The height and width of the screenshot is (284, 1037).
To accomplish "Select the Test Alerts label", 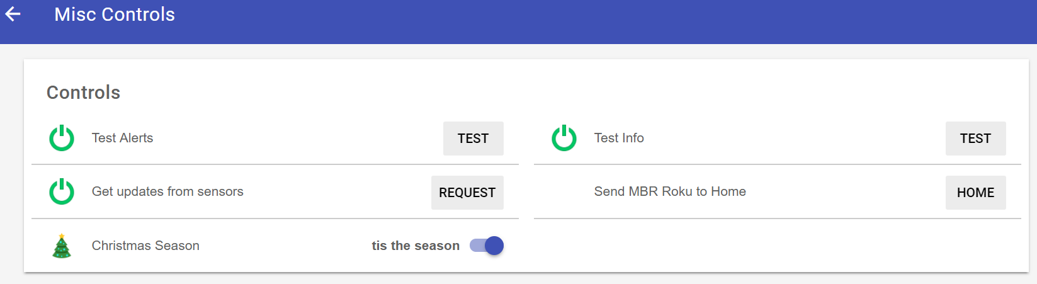I will click(122, 138).
